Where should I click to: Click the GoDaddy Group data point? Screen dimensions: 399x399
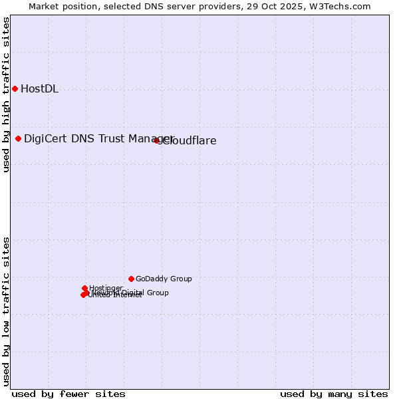(132, 279)
